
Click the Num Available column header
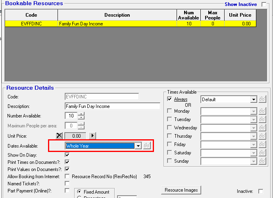pos(189,15)
